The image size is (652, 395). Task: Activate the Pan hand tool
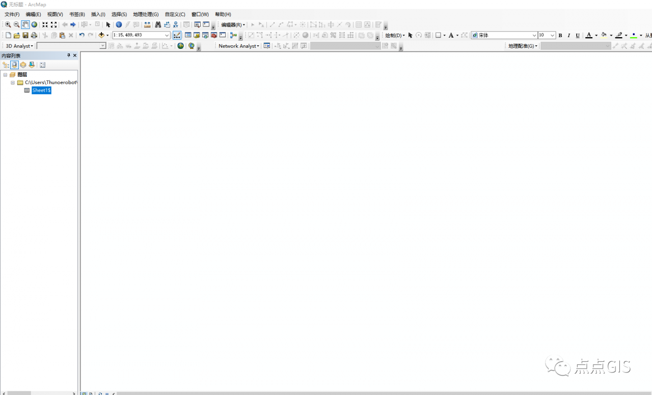click(25, 24)
